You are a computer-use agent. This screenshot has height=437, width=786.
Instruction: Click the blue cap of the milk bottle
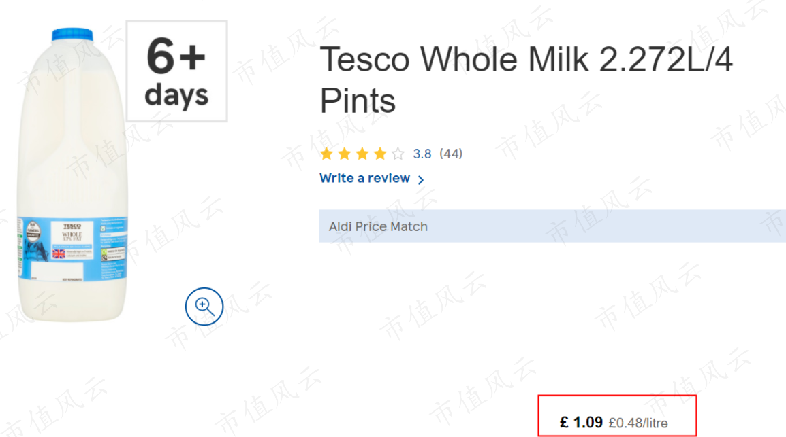72,35
